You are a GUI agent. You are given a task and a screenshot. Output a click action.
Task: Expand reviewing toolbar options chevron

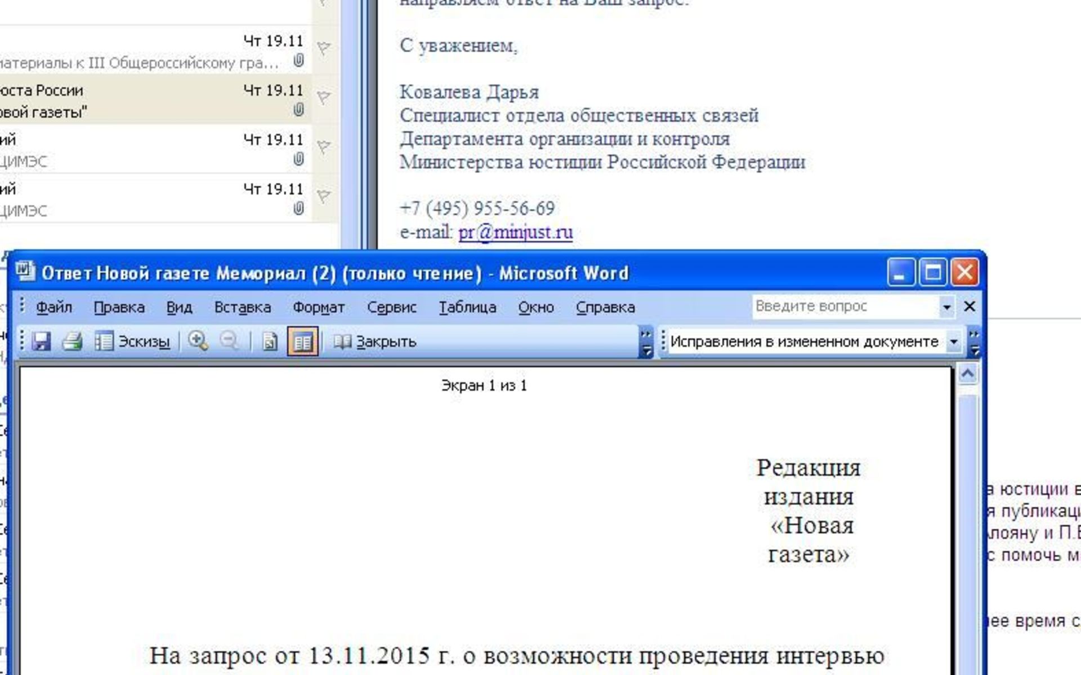[x=974, y=342]
